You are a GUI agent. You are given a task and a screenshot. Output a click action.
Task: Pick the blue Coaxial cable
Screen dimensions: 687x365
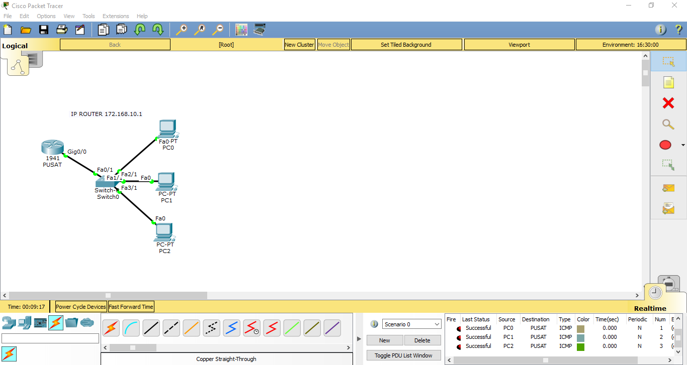(232, 328)
